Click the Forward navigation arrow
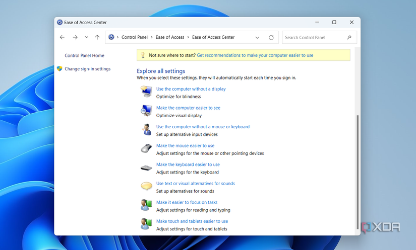 (x=75, y=37)
